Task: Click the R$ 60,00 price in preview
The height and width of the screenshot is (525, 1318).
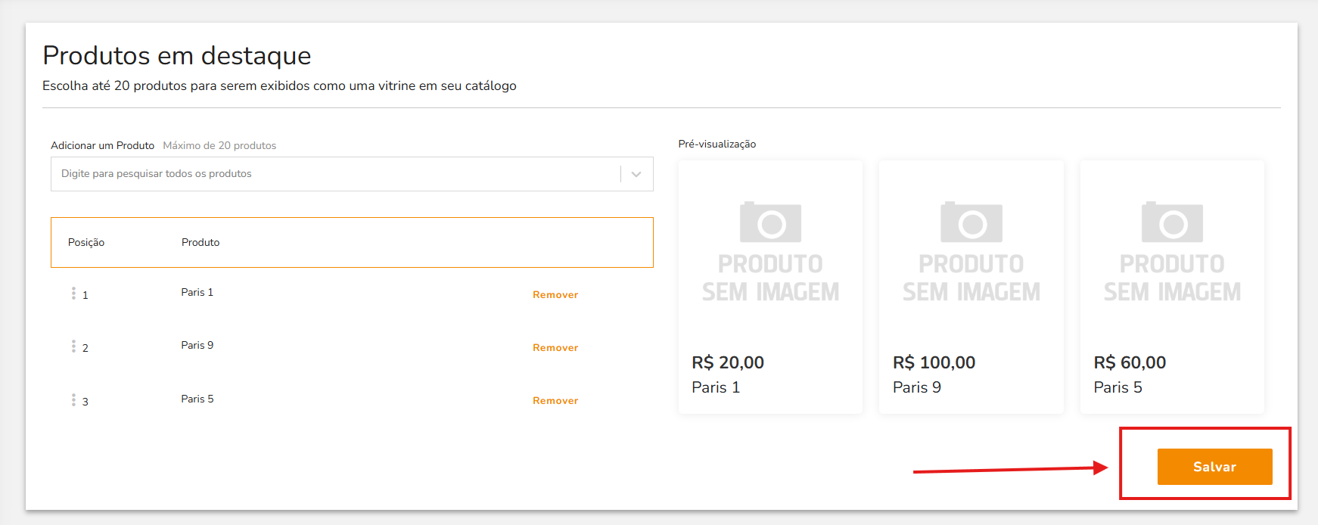Action: 1130,363
